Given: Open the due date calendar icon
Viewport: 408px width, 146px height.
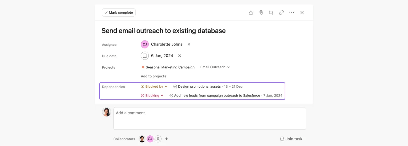Looking at the screenshot, I should (x=145, y=56).
